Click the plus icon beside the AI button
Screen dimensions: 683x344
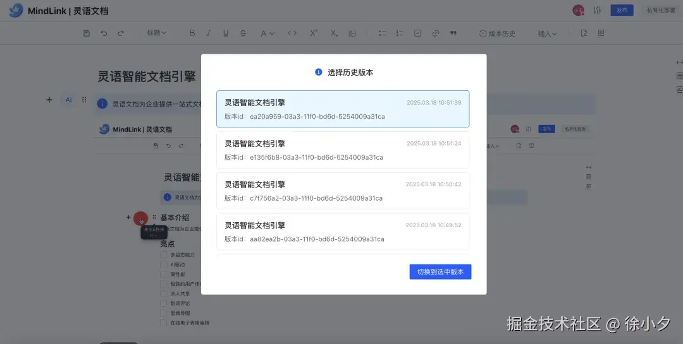[49, 100]
